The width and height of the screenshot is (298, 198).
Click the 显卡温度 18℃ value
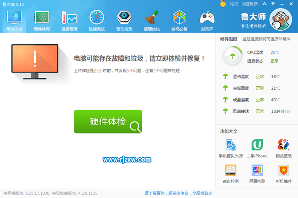coord(275,76)
